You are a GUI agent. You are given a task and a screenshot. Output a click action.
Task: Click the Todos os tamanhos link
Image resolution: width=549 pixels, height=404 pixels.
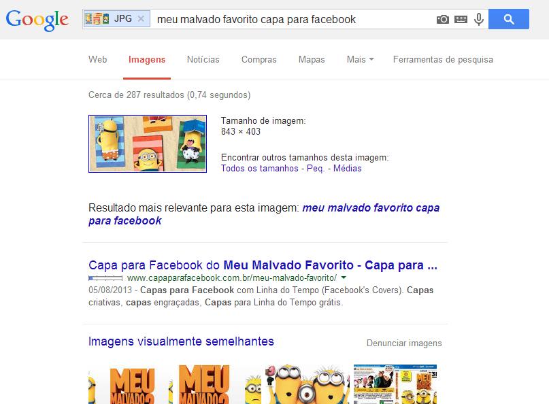click(259, 169)
